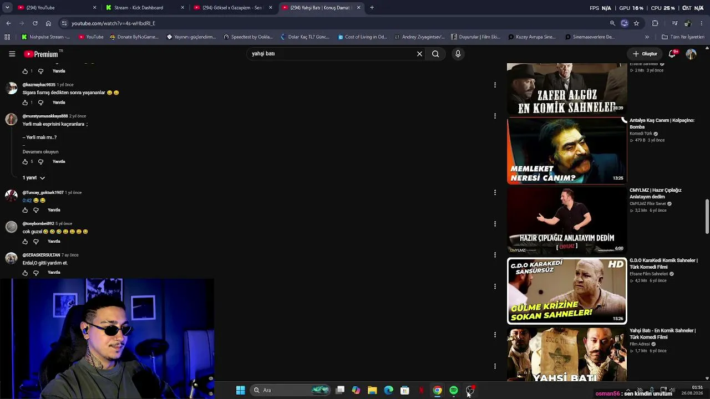Screen dimensions: 710x399
Task: Open the account avatar menu
Action: [691, 54]
